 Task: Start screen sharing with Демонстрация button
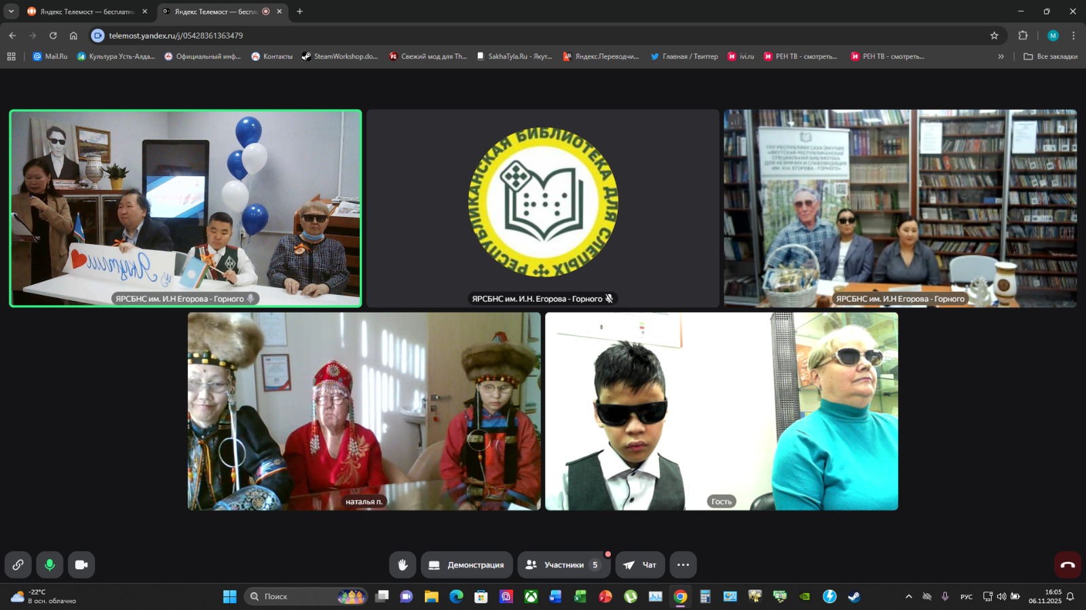(x=466, y=565)
